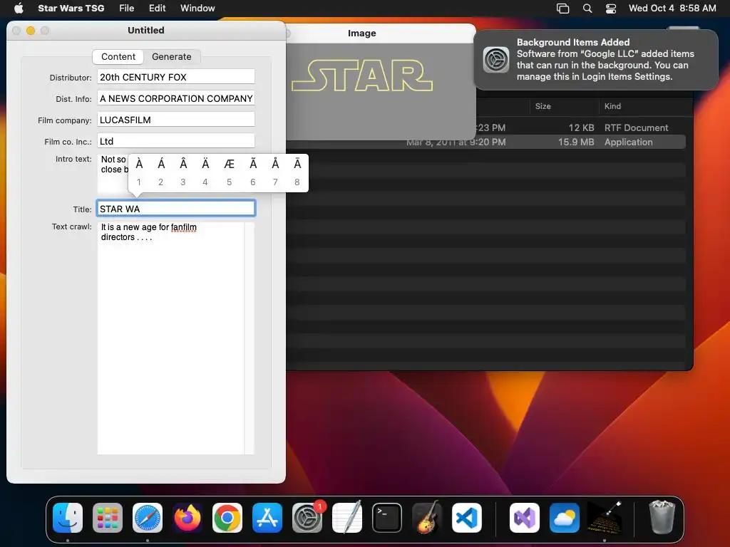Open Finder from the Dock

68,518
